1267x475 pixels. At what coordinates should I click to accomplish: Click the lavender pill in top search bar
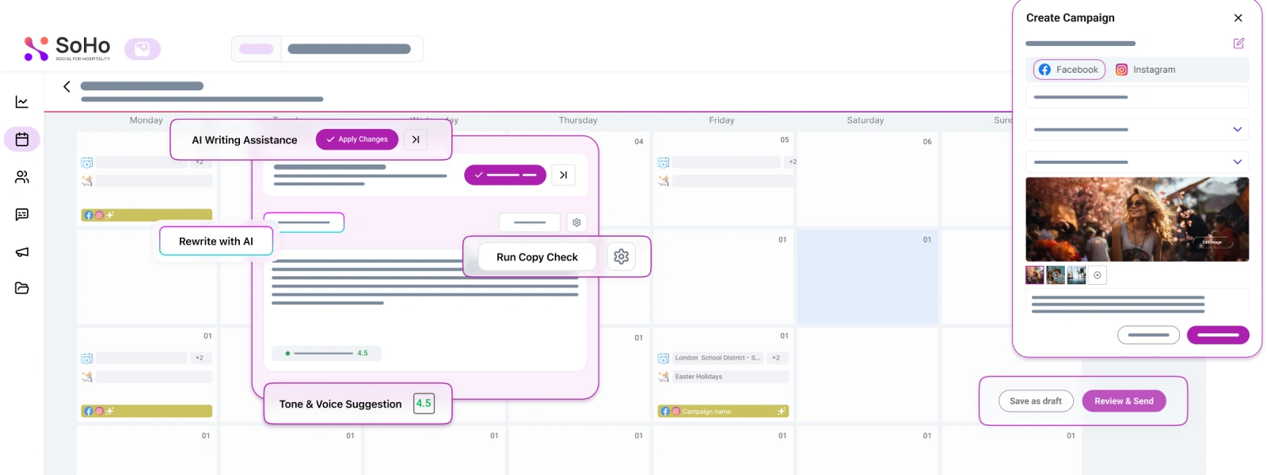(257, 49)
